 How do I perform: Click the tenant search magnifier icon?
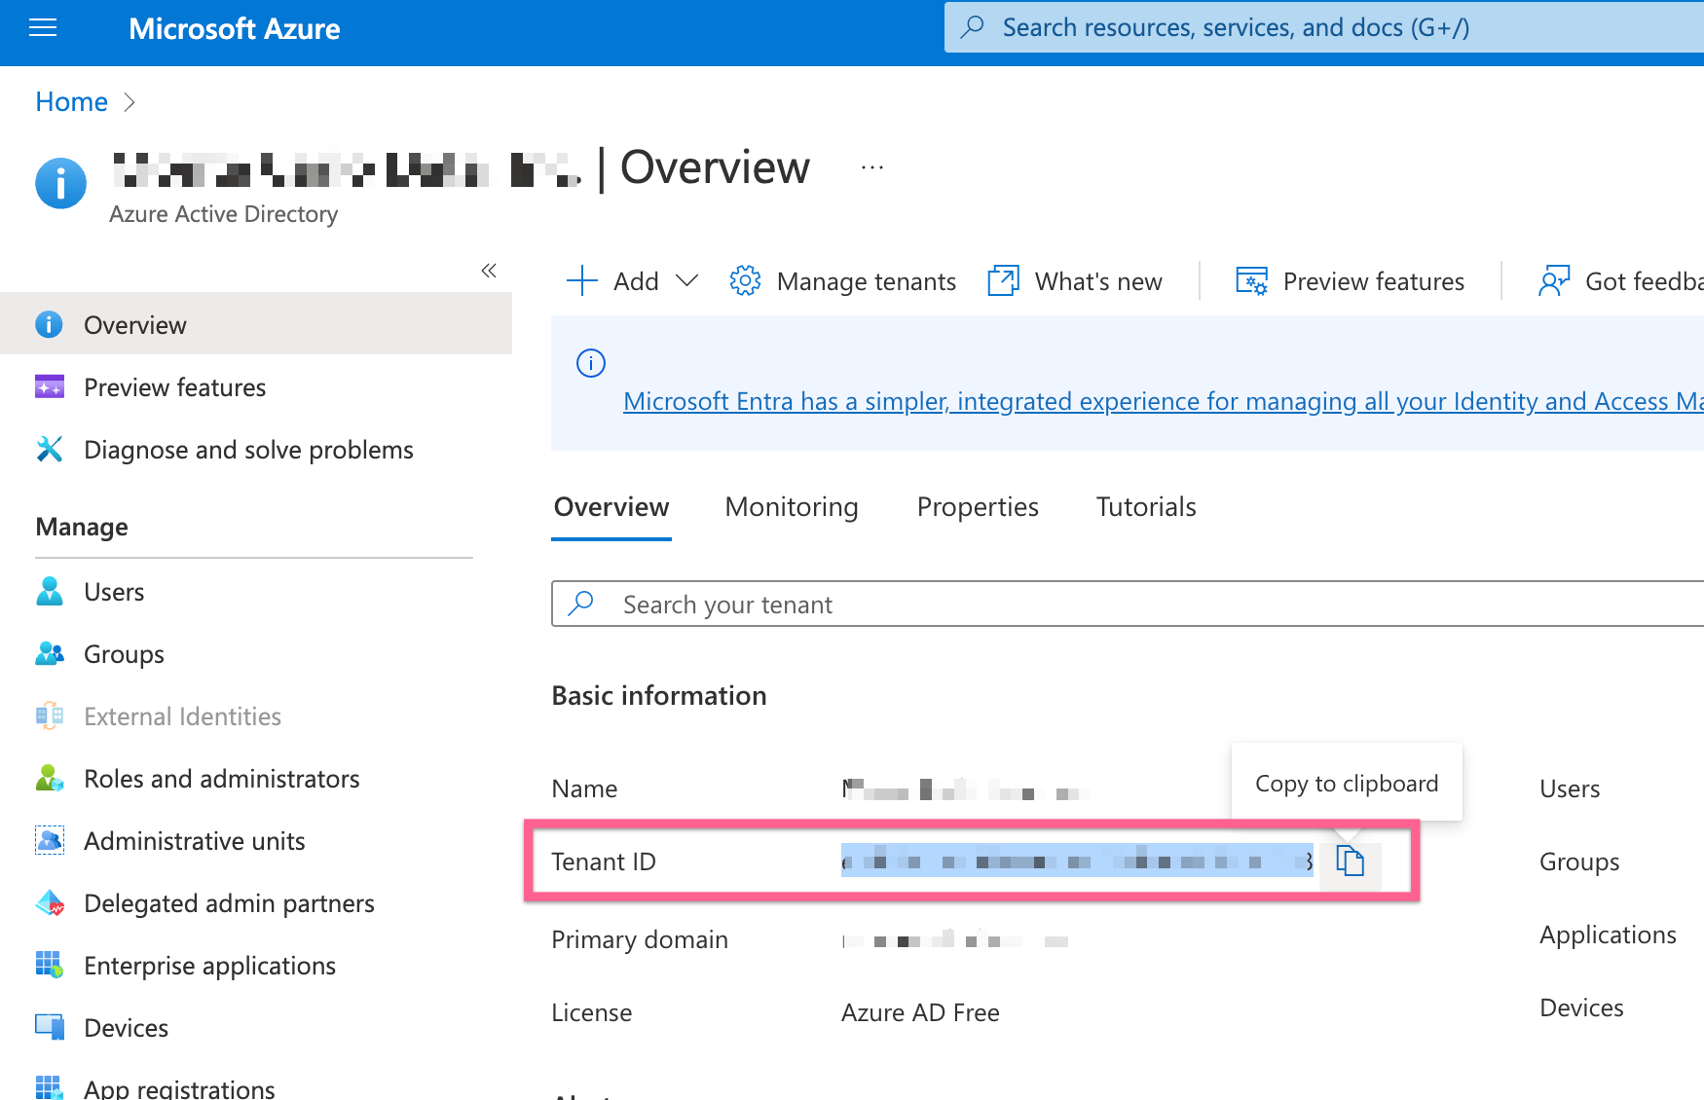(581, 604)
